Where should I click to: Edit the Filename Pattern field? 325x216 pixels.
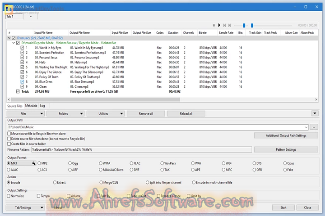tap(142, 149)
